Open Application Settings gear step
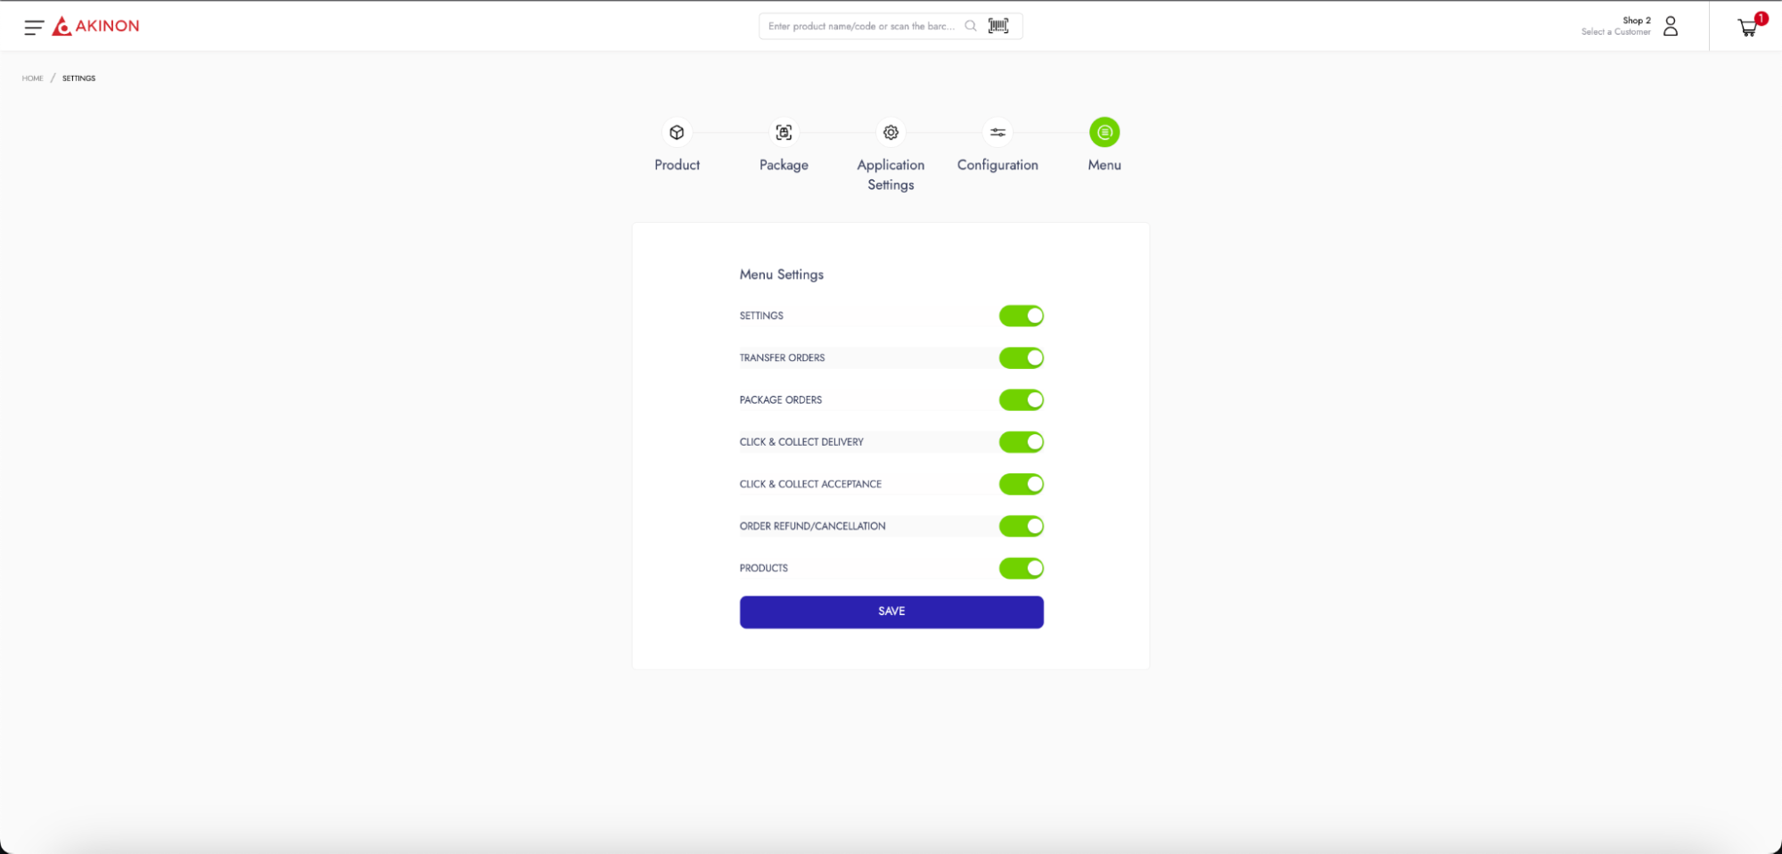The width and height of the screenshot is (1782, 854). click(891, 133)
